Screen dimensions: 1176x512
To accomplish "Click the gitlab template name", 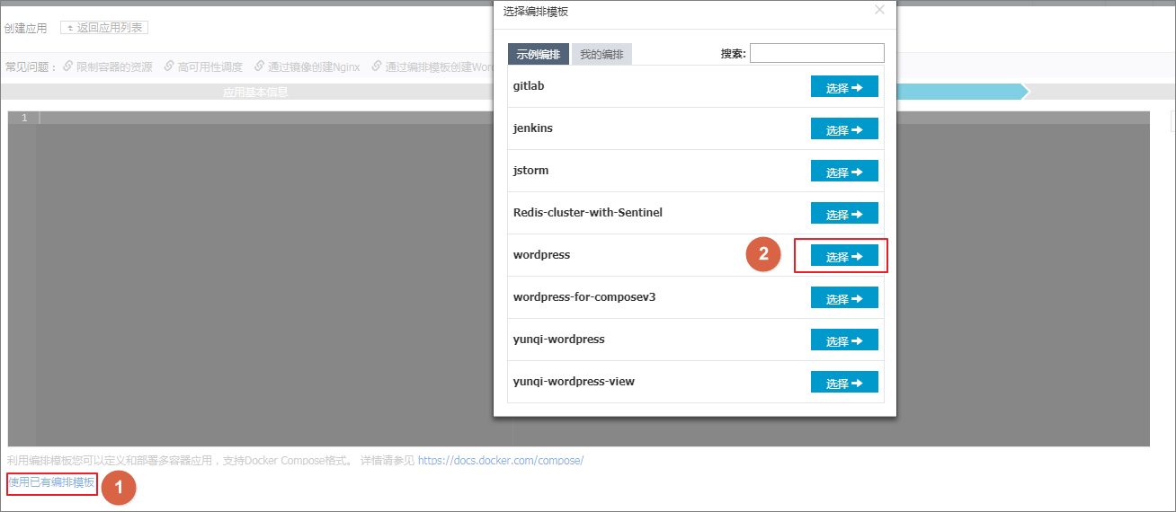I will point(529,86).
